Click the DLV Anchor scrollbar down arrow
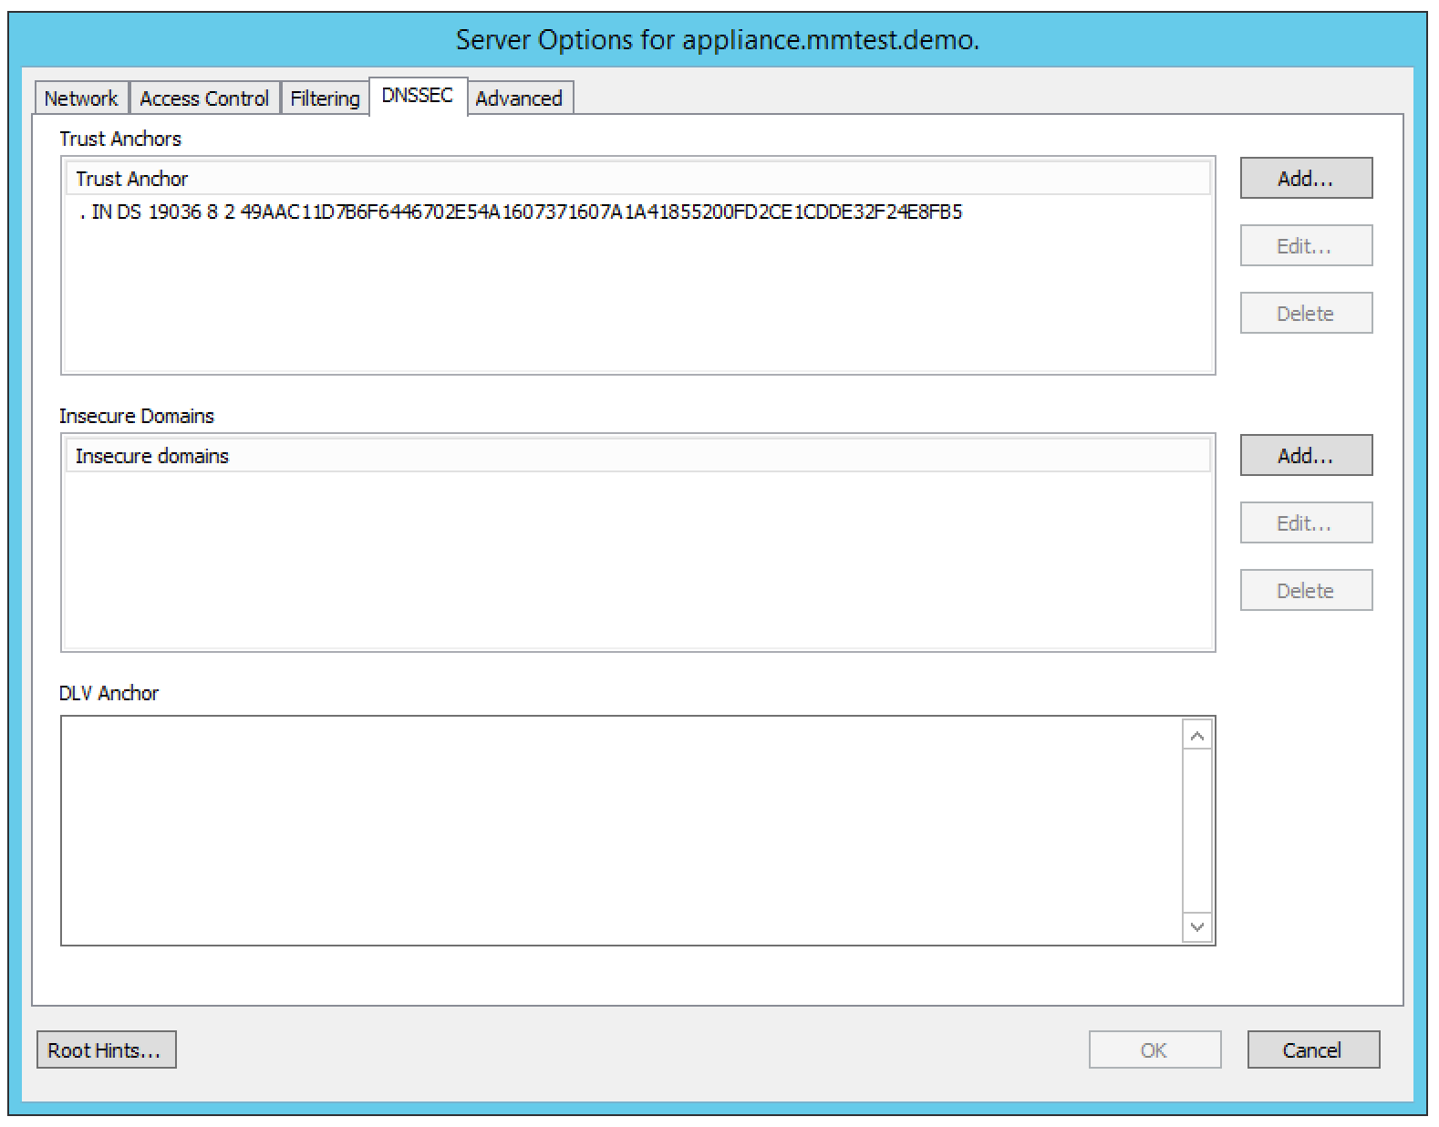 pyautogui.click(x=1196, y=927)
